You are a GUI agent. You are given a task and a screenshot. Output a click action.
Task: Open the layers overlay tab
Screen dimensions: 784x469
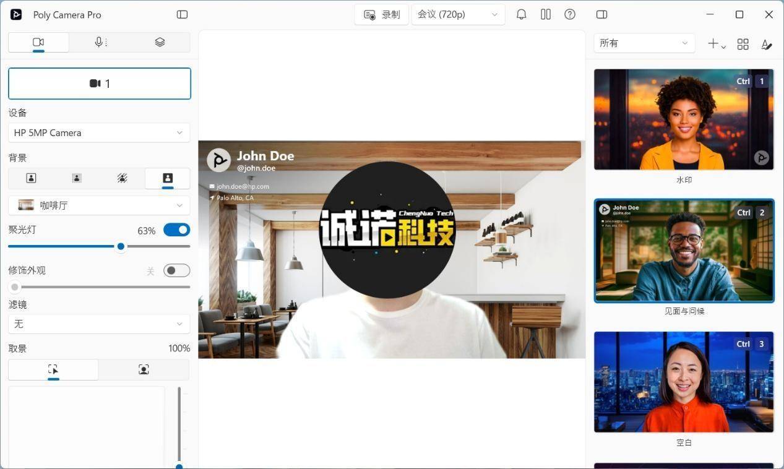click(160, 42)
